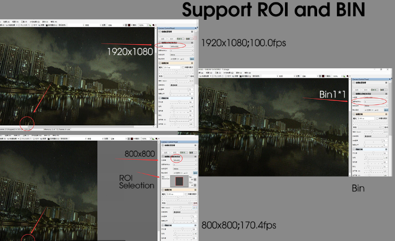Screen dimensions: 395x241
Task: Open exposure control section menu, Bin window
Action: point(386,114)
